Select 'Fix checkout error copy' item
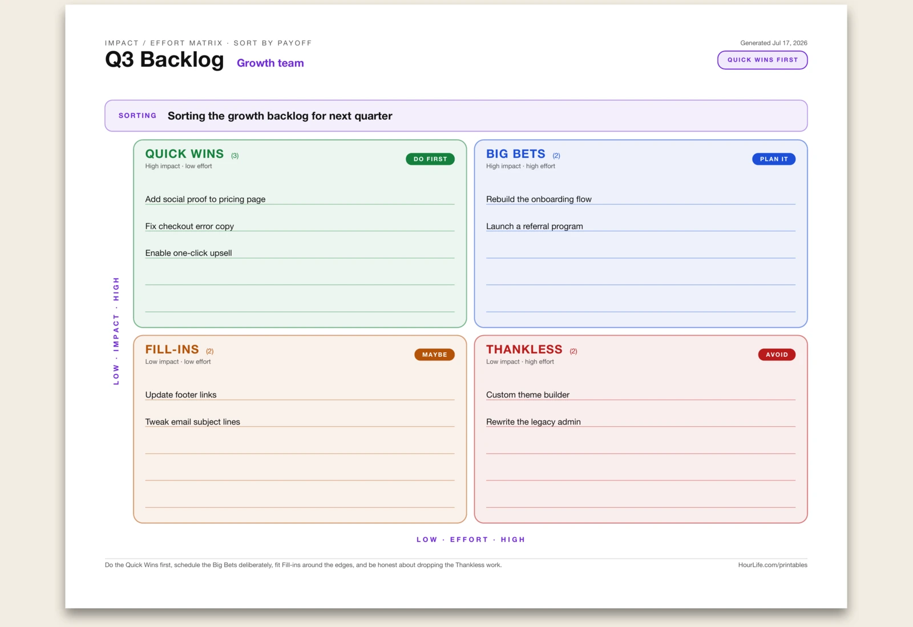 tap(300, 226)
